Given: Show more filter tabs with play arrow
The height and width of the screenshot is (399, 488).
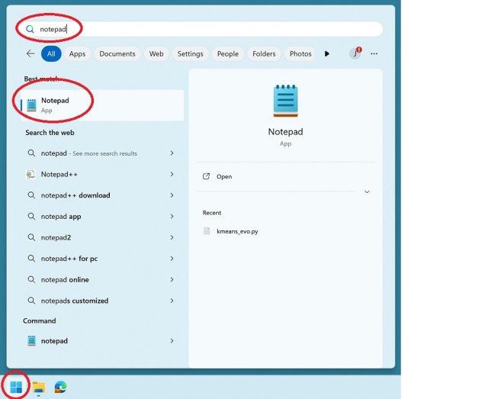Looking at the screenshot, I should point(327,54).
